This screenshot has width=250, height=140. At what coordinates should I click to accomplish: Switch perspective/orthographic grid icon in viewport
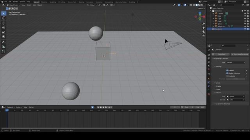(x=204, y=35)
